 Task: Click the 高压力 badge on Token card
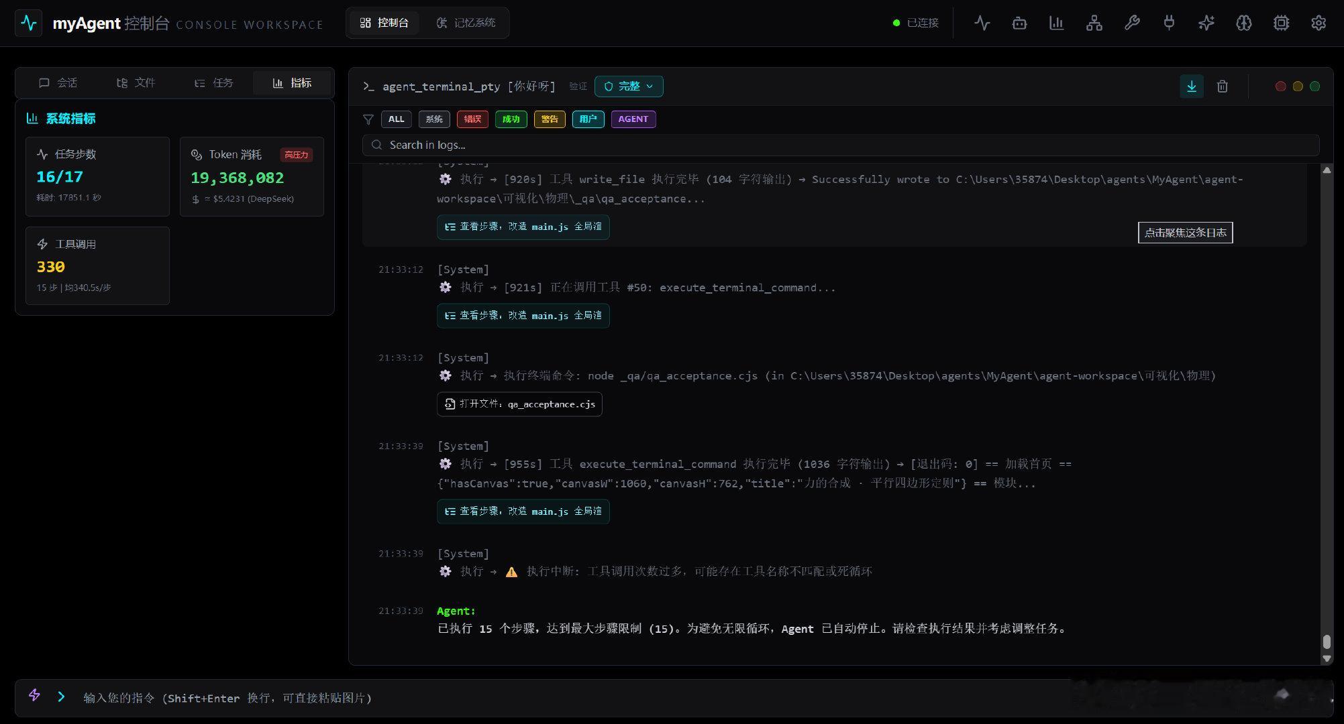pos(296,155)
